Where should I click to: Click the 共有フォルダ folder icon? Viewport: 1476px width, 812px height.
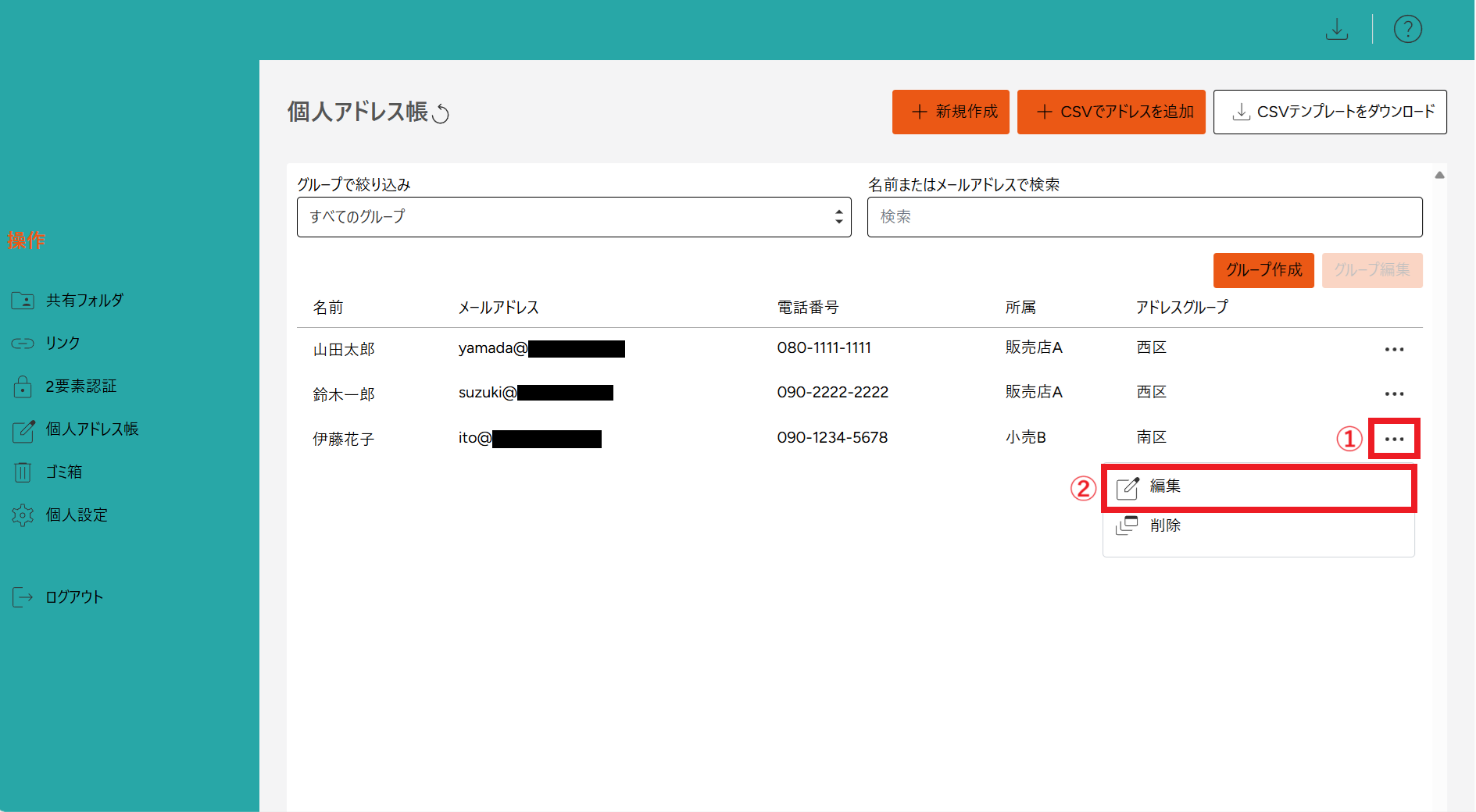point(23,301)
